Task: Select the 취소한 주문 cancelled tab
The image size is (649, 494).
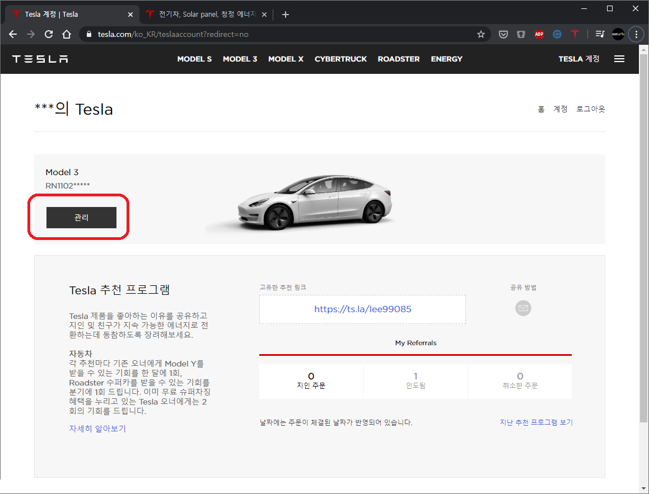Action: [520, 382]
